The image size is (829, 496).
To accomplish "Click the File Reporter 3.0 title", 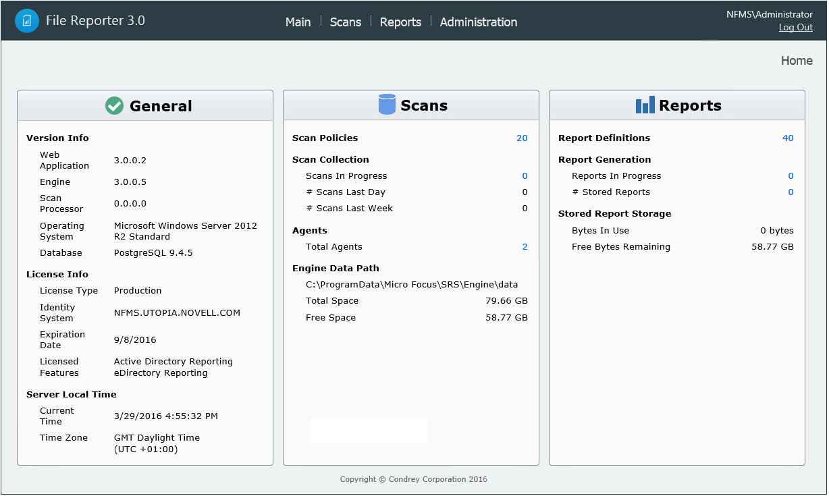I will (x=95, y=21).
